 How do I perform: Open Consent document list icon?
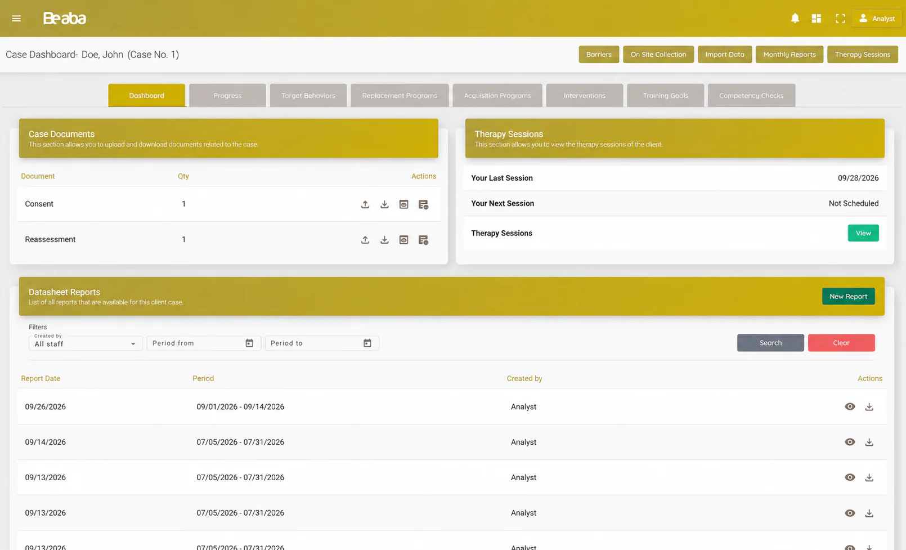423,204
